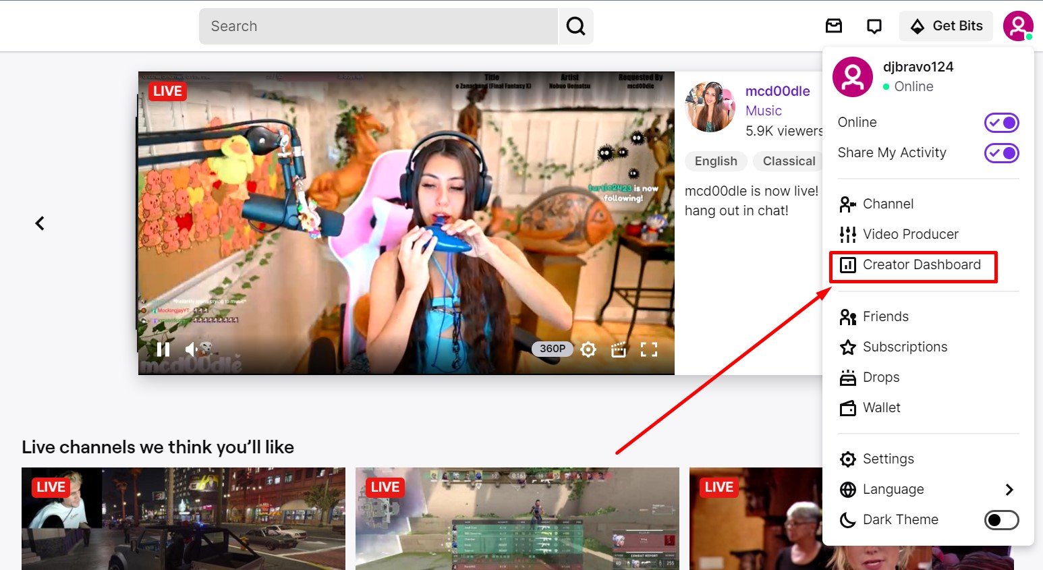The image size is (1043, 570).
Task: Toggle the Online status switch
Action: [x=1002, y=123]
